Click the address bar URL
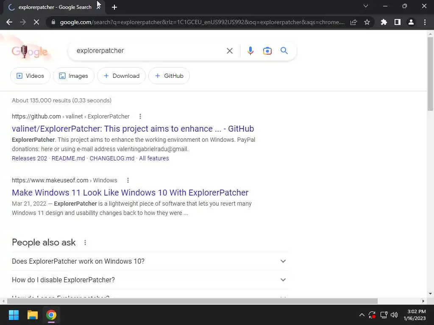434x325 pixels. tap(202, 22)
